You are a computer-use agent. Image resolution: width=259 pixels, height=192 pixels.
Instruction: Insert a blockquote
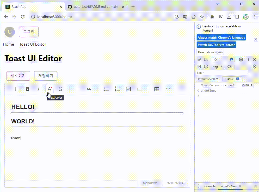tap(89, 89)
